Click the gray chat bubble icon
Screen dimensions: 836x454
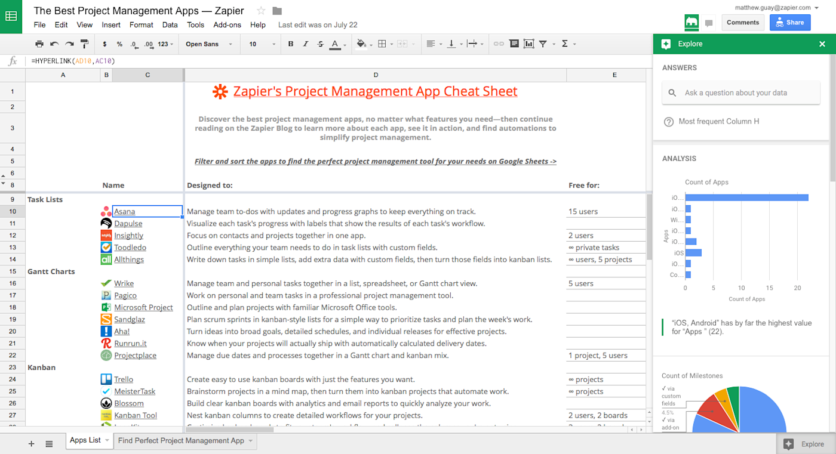tap(709, 23)
